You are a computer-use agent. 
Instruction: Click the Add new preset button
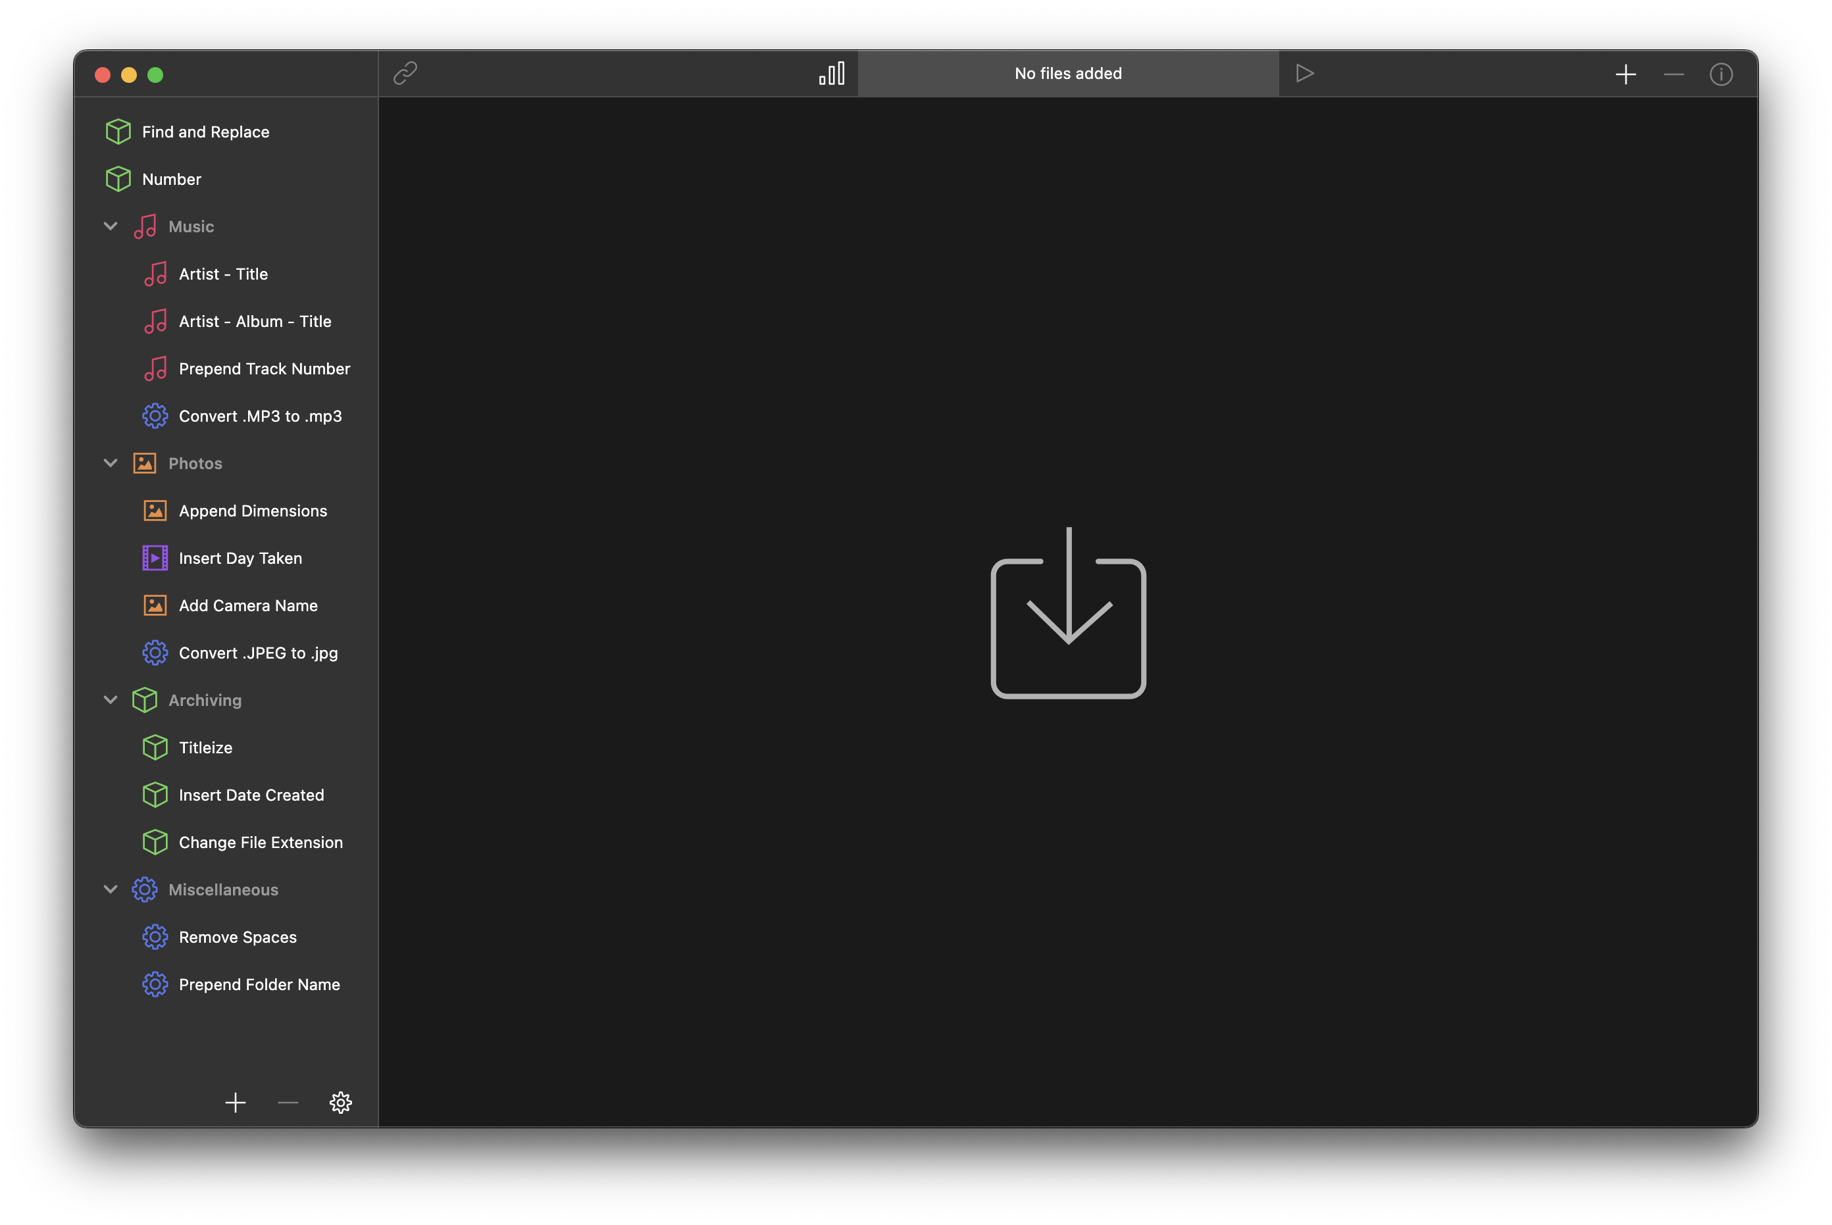(234, 1103)
